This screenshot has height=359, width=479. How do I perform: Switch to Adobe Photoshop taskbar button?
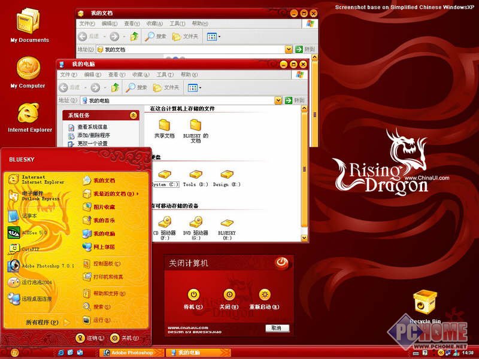tap(132, 352)
